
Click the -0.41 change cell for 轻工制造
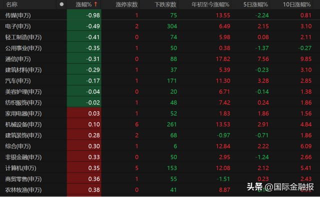[x=84, y=37]
